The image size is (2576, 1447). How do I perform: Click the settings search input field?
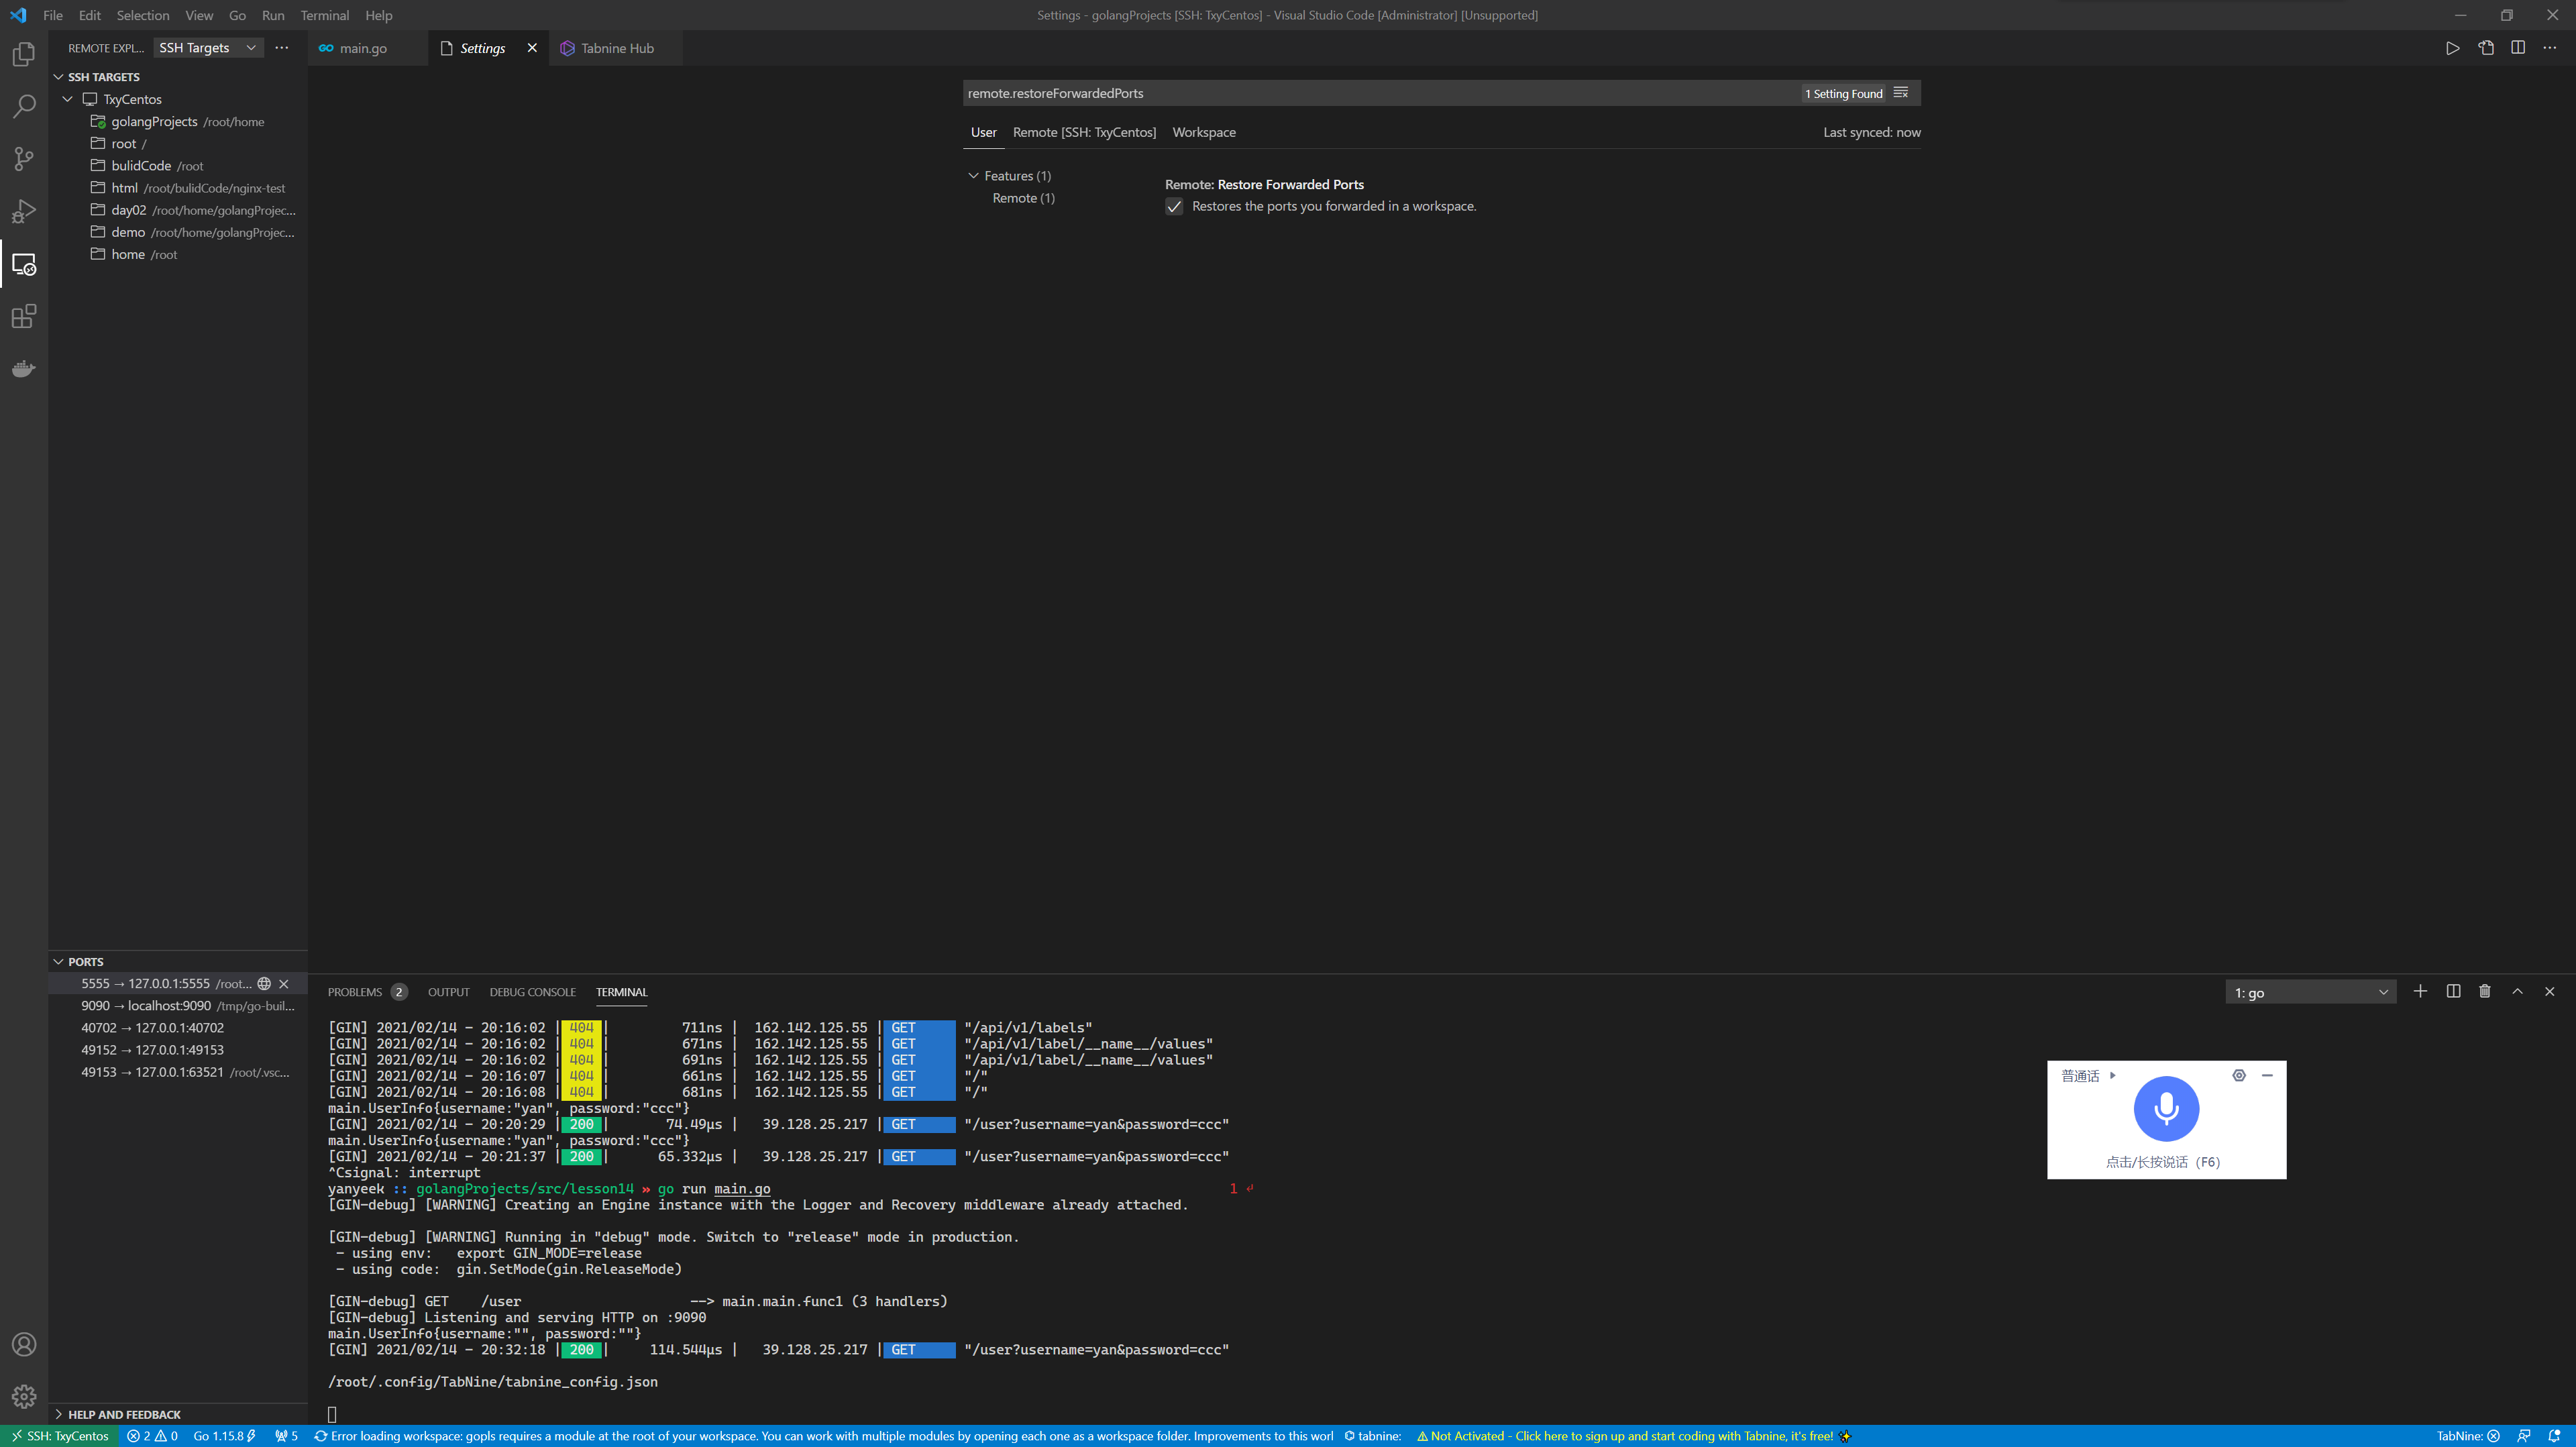pyautogui.click(x=1300, y=93)
